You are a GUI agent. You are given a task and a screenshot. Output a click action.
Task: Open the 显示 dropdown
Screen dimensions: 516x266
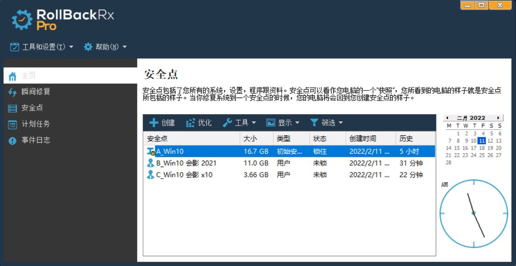click(283, 123)
